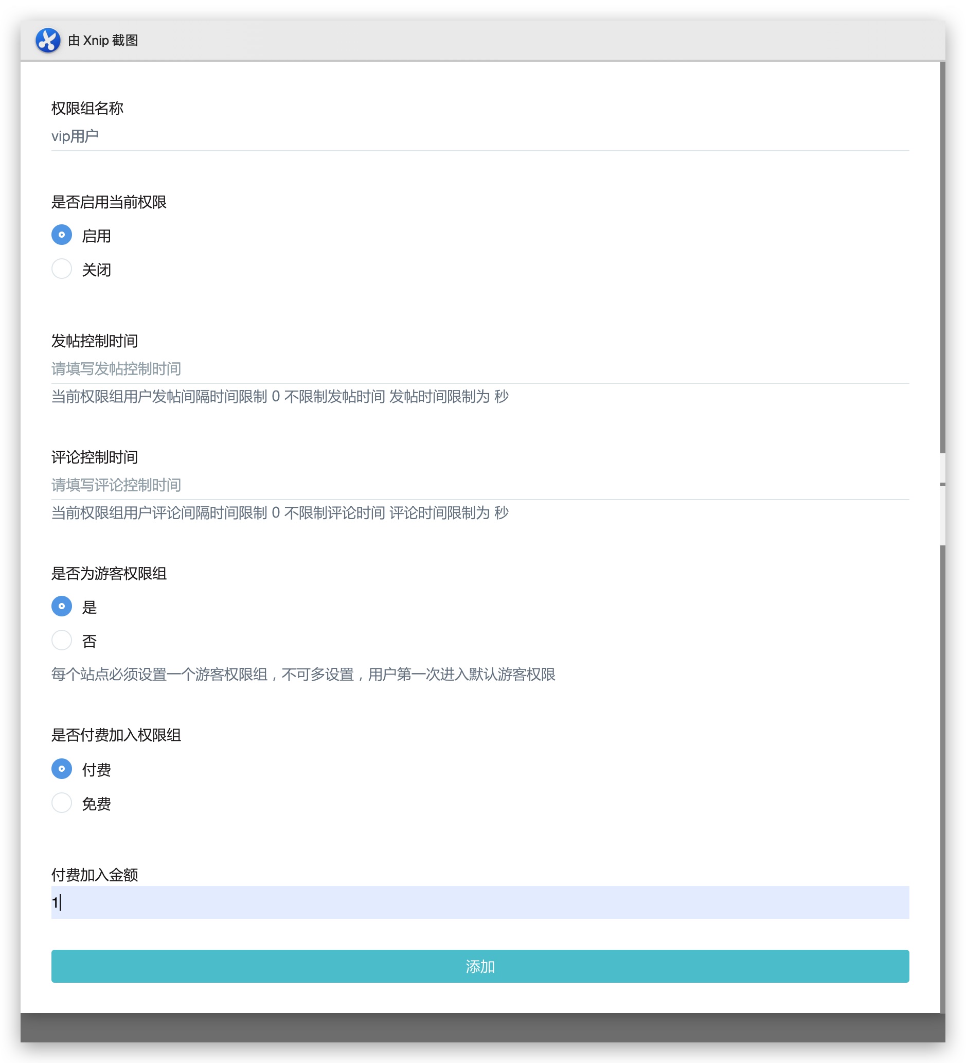Screen dimensions: 966x1063
Task: Click the 付费加入金额 input field
Action: point(480,902)
